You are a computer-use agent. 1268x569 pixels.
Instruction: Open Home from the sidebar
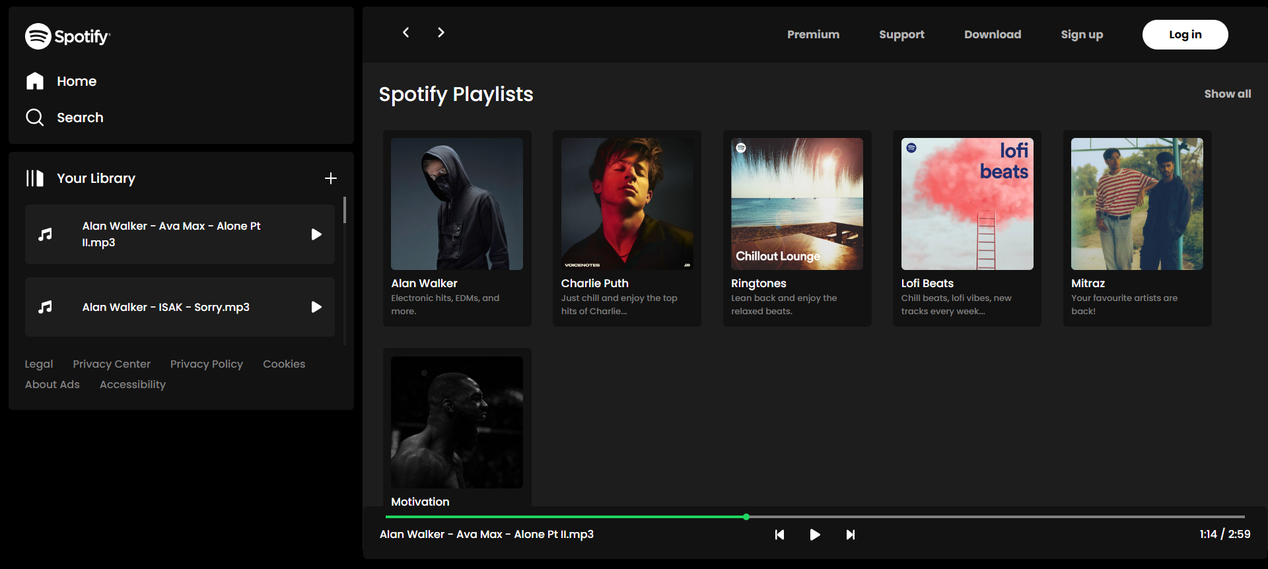[61, 81]
